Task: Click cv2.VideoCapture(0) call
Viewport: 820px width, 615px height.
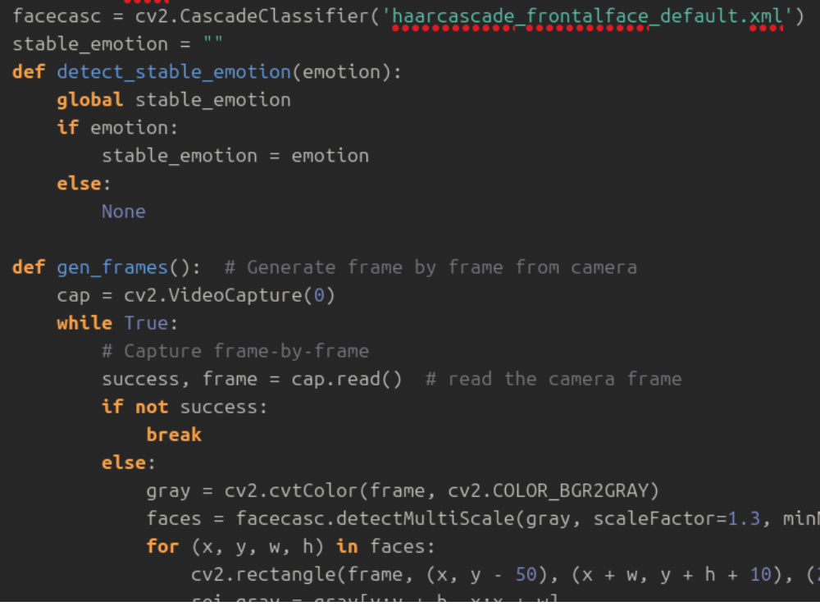Action: 229,295
